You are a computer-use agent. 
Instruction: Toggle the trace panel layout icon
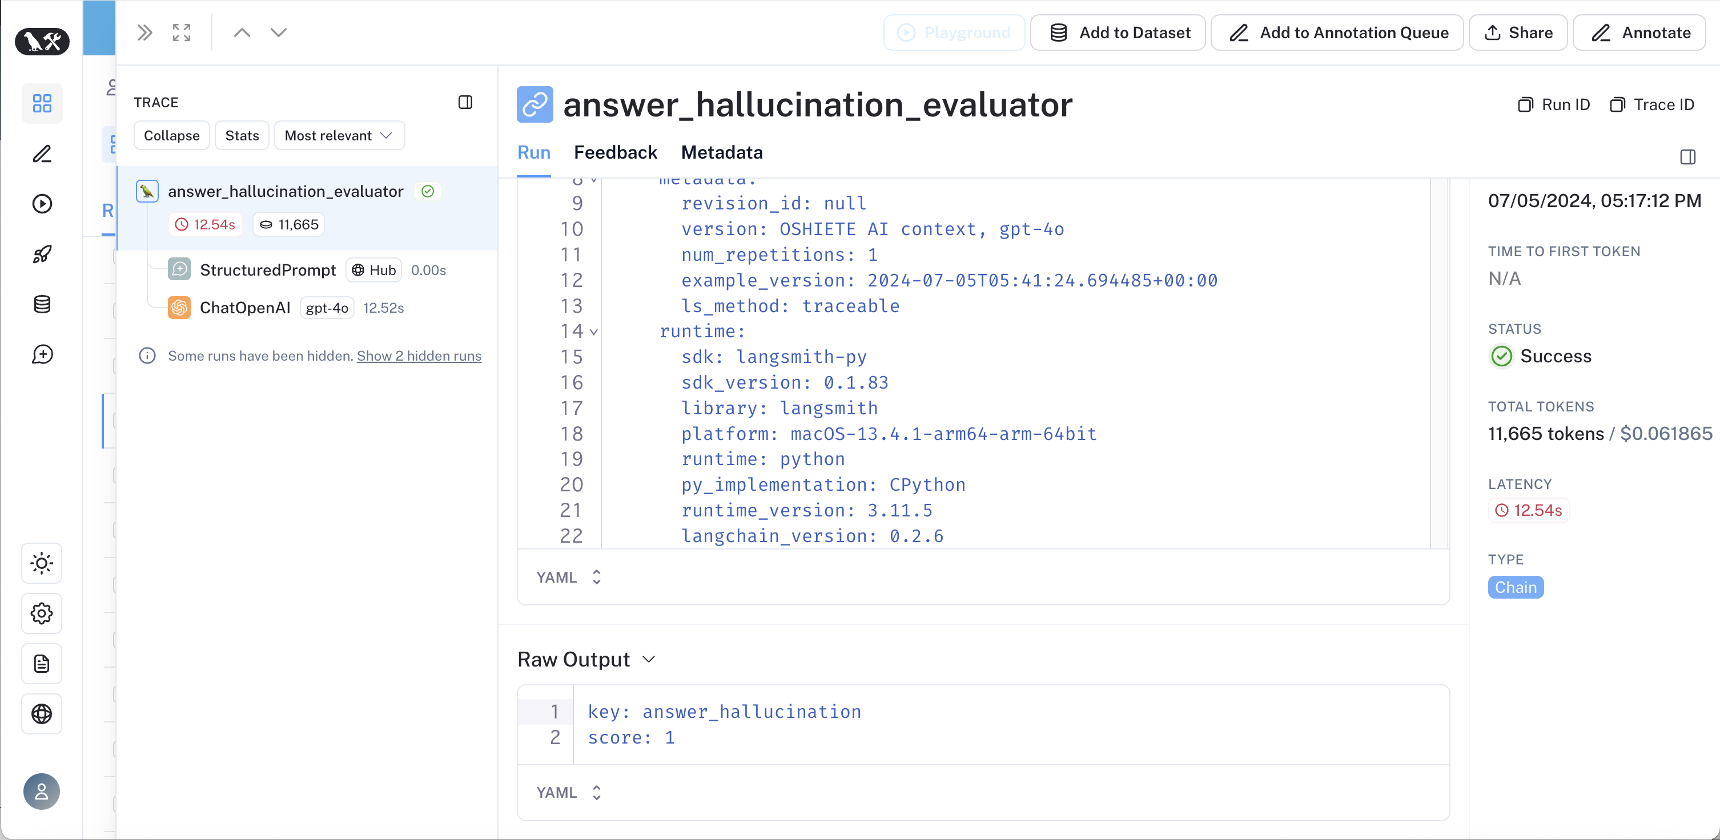tap(465, 102)
